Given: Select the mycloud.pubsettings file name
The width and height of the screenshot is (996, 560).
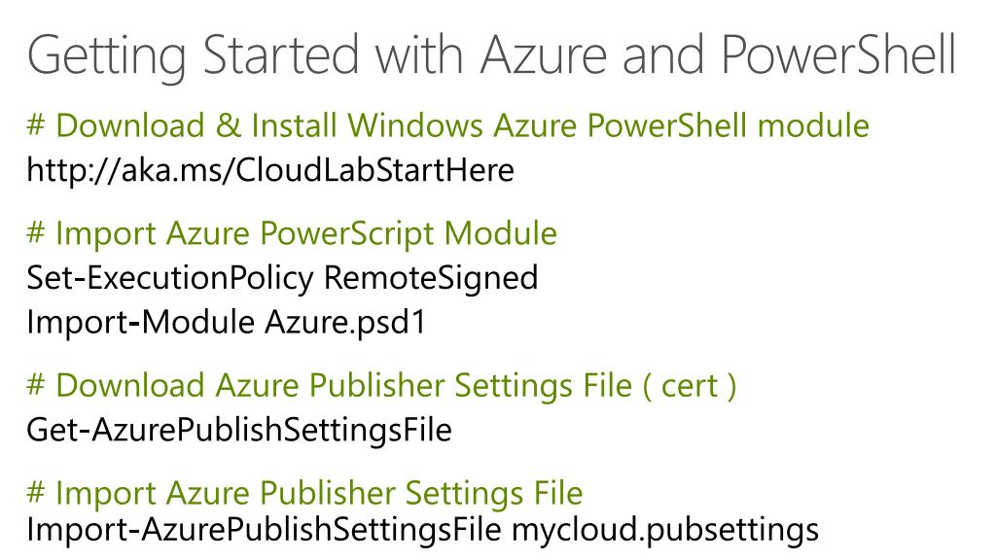Looking at the screenshot, I should click(x=665, y=532).
